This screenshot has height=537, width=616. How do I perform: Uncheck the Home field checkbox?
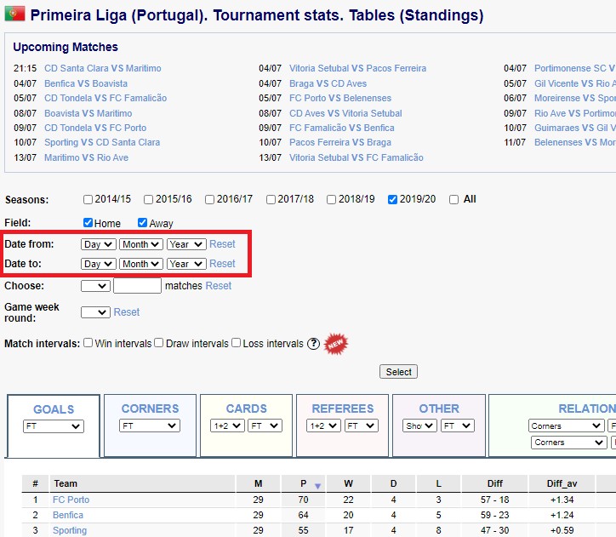(88, 223)
